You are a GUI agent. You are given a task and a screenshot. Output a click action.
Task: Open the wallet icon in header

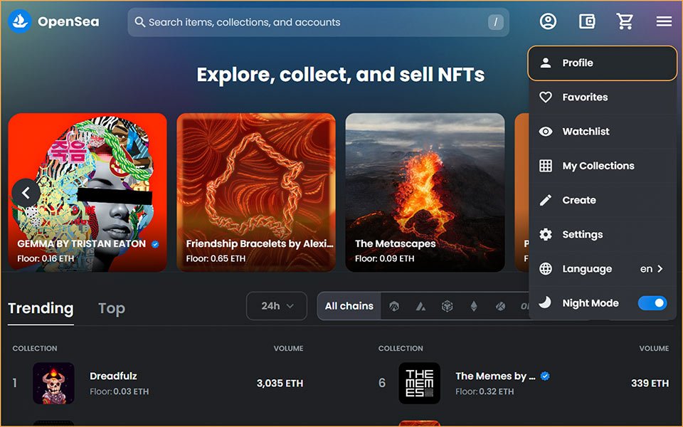coord(587,21)
